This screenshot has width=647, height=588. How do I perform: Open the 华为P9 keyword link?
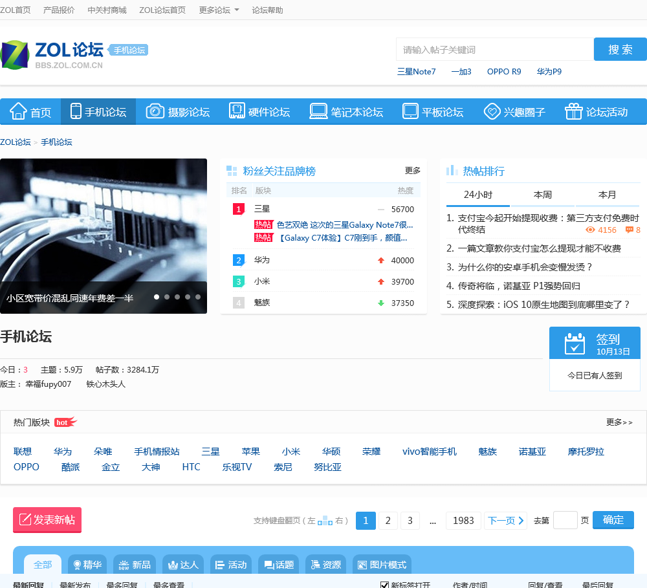click(x=549, y=72)
